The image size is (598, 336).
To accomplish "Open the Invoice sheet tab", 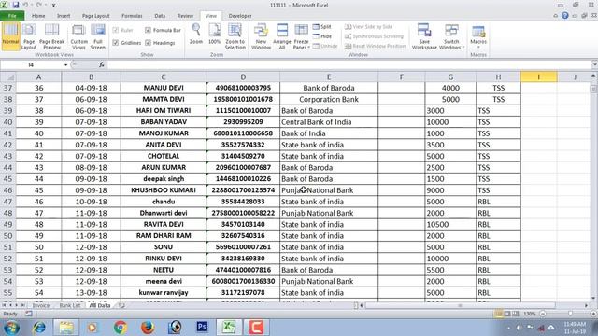I will click(x=41, y=305).
